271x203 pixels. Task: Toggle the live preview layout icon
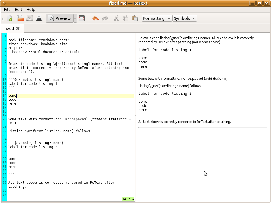point(82,18)
